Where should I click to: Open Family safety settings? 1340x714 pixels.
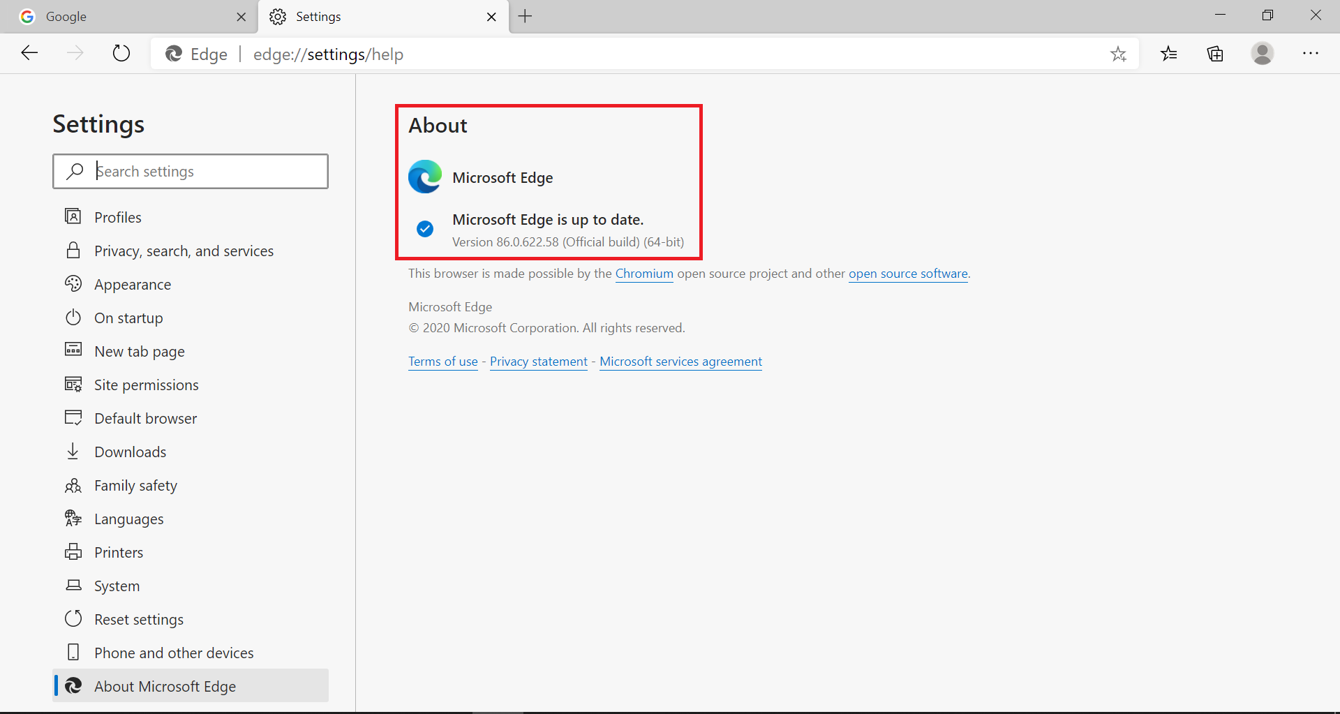191,485
